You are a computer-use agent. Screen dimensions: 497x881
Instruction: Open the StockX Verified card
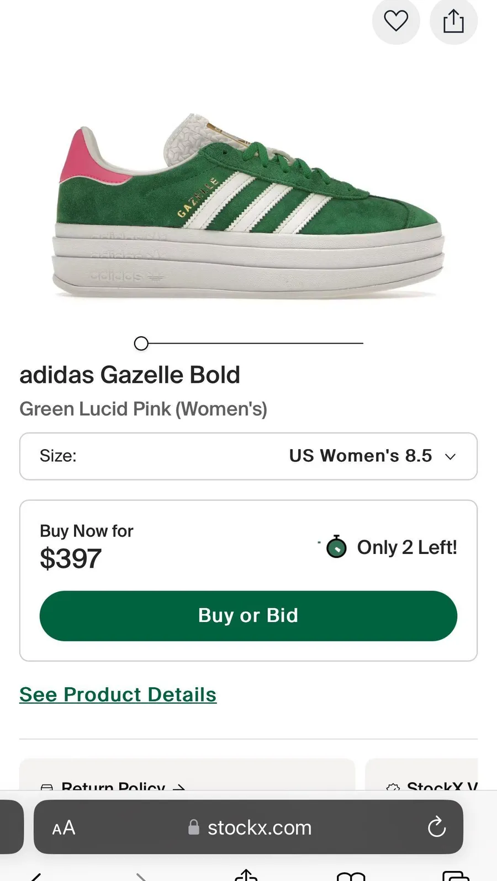click(x=422, y=774)
